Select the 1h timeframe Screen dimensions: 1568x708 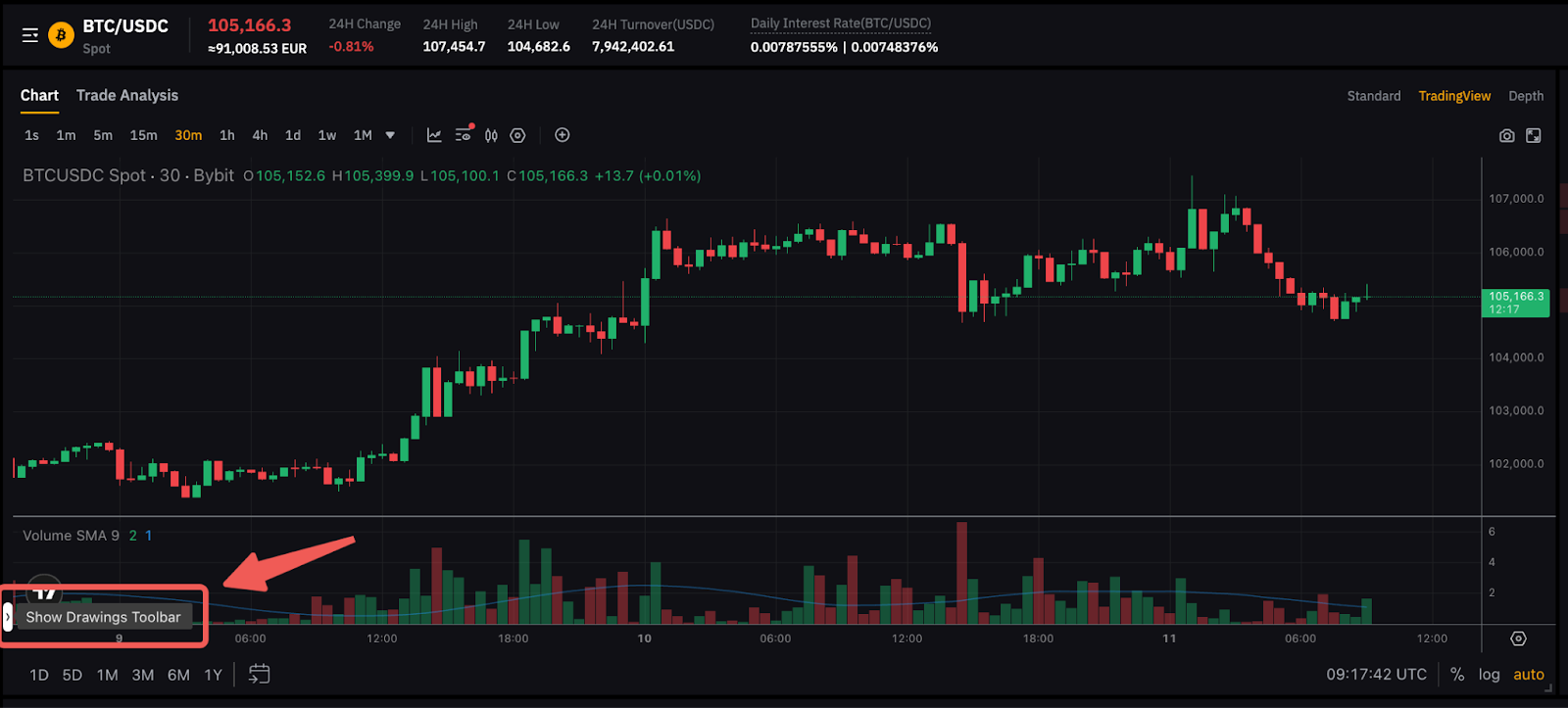coord(226,135)
